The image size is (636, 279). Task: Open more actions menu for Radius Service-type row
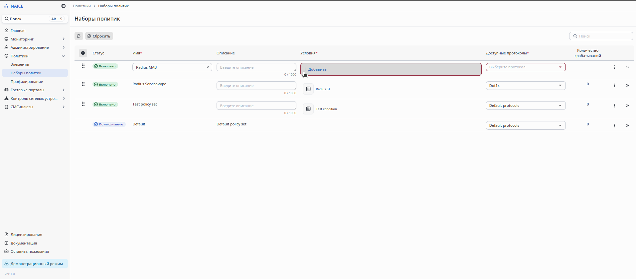point(614,86)
